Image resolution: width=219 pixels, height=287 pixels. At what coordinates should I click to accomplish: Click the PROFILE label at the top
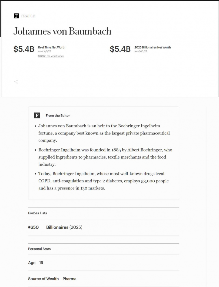coord(28,16)
